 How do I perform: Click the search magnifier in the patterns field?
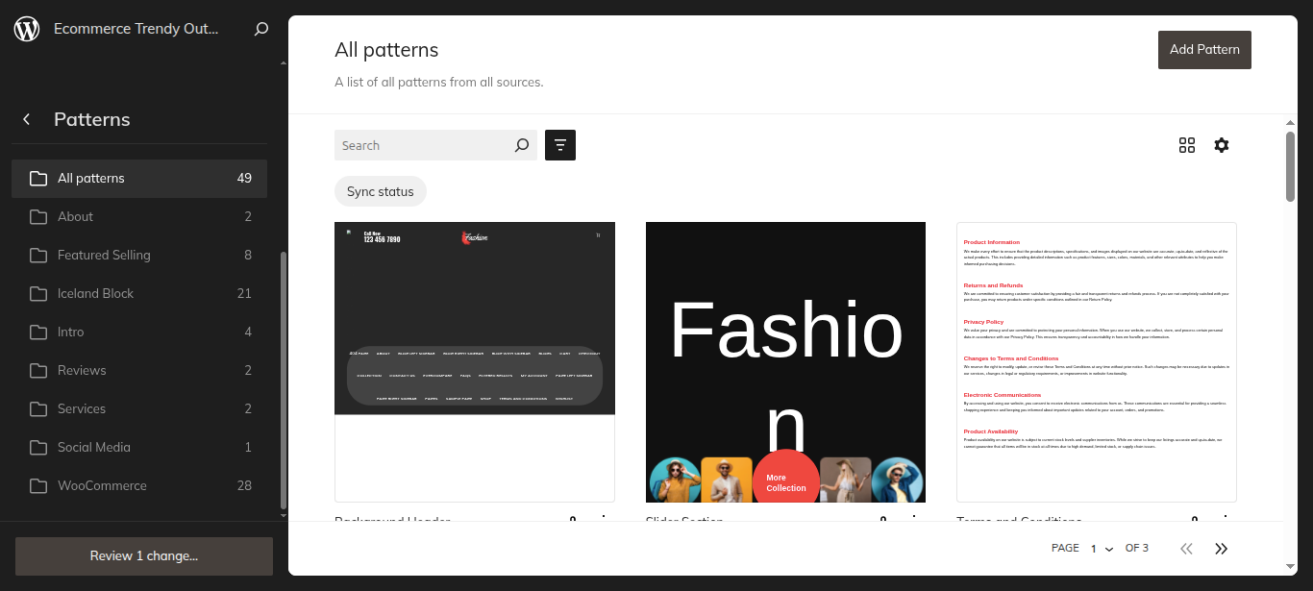tap(522, 145)
